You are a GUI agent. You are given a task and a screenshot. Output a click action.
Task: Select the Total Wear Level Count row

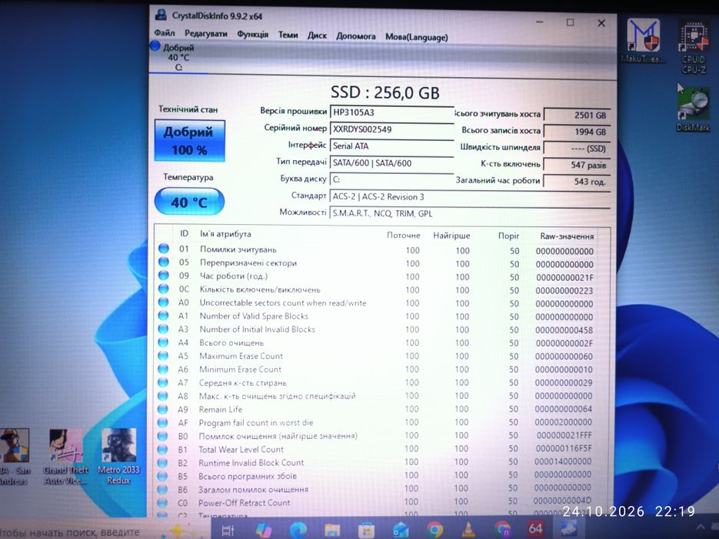(375, 449)
